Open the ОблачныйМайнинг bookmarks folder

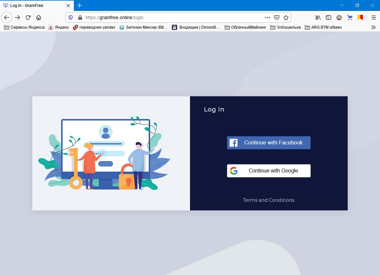[x=245, y=27]
